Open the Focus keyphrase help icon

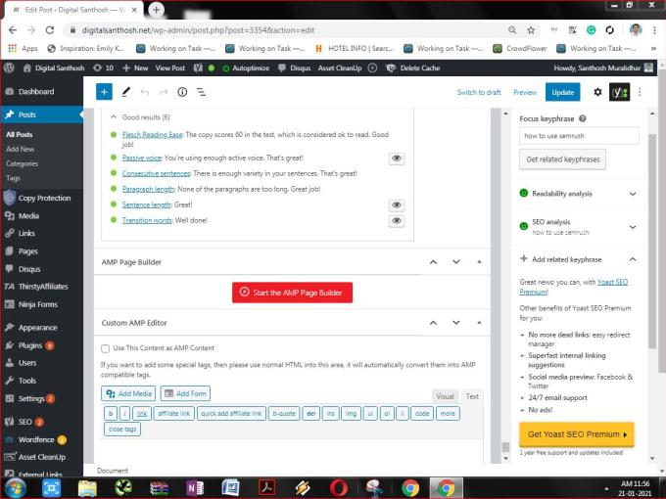click(x=583, y=118)
